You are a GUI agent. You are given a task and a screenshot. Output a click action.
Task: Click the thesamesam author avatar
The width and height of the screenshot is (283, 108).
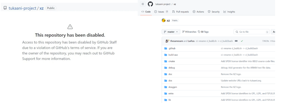pos(167,41)
